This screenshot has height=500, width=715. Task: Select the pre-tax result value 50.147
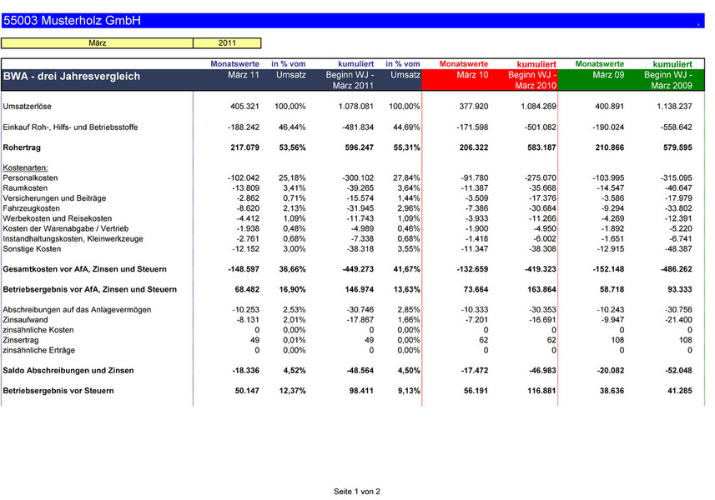(247, 391)
